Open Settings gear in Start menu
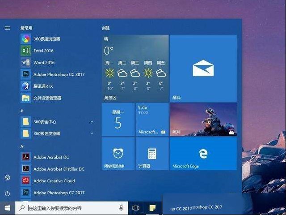 [x=8, y=178]
